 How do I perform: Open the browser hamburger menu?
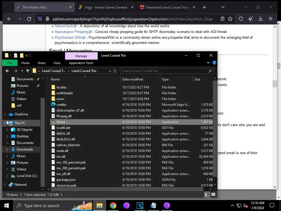click(271, 19)
